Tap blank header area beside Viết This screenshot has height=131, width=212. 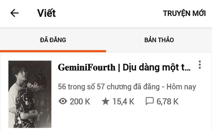108,13
